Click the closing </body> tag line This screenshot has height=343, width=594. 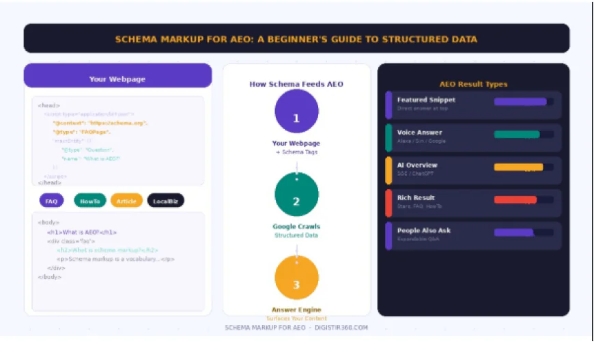click(50, 277)
